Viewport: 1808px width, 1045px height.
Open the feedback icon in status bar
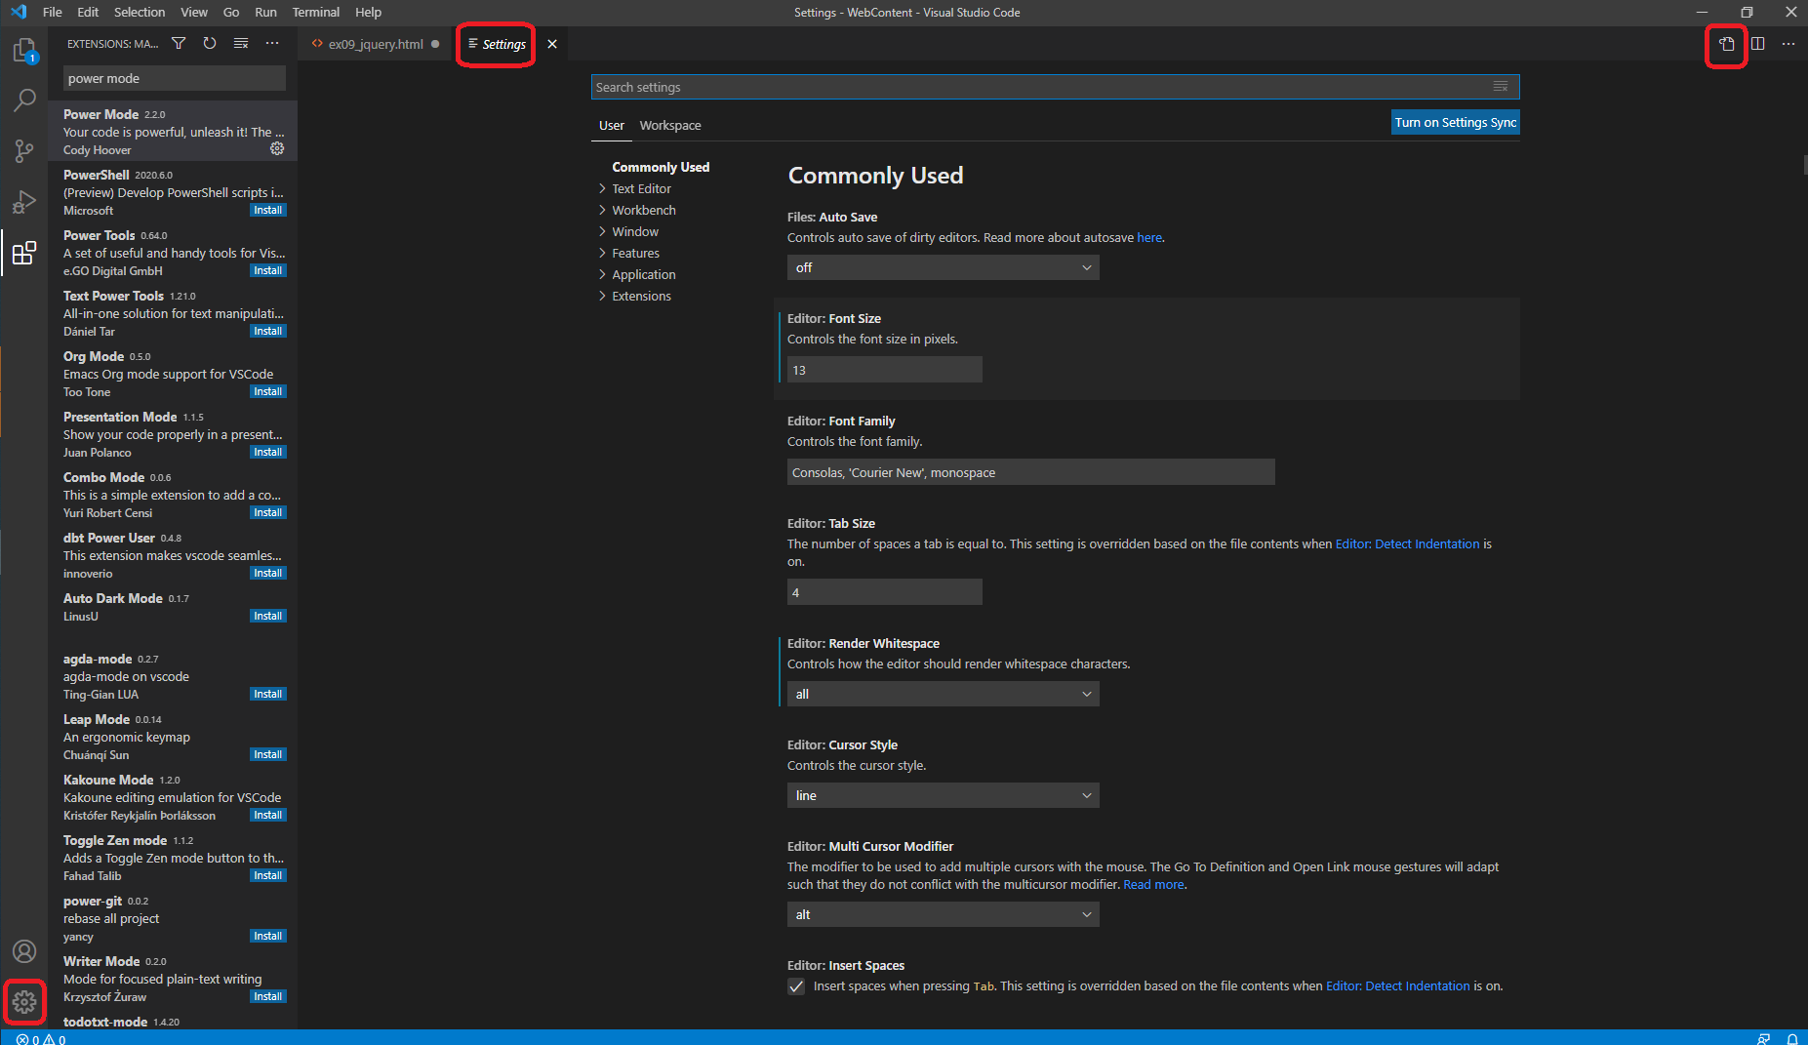[1763, 1038]
